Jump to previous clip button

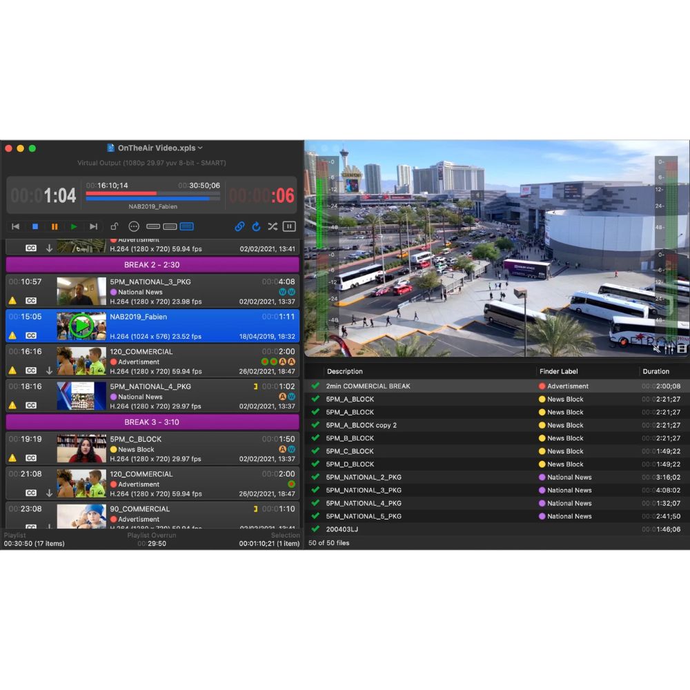pyautogui.click(x=15, y=226)
